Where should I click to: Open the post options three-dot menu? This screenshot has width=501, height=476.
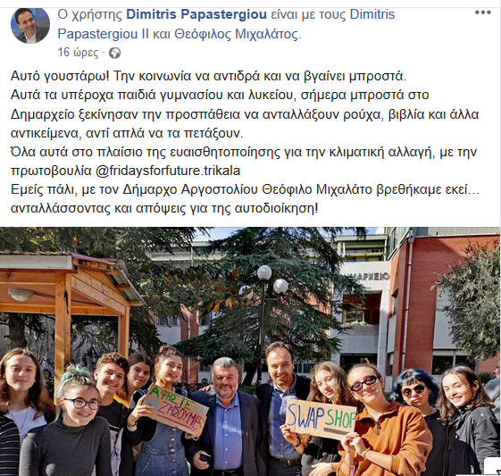coord(482,13)
